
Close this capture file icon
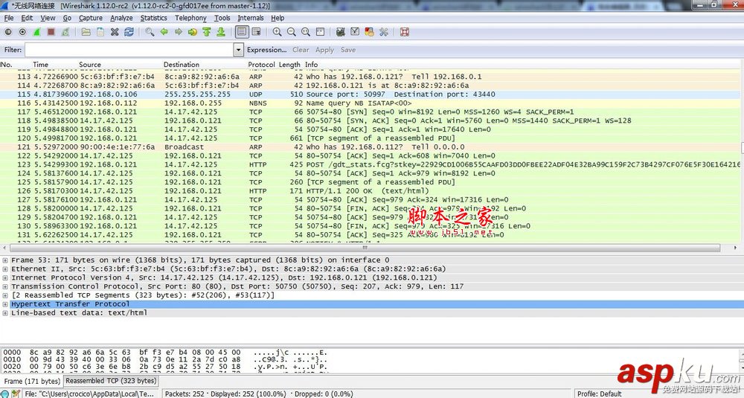pyautogui.click(x=115, y=32)
